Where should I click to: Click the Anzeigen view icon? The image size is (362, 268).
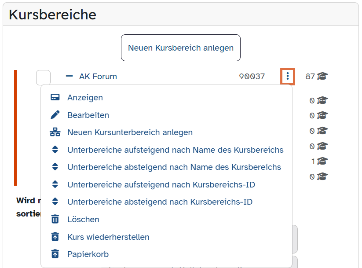click(x=55, y=98)
